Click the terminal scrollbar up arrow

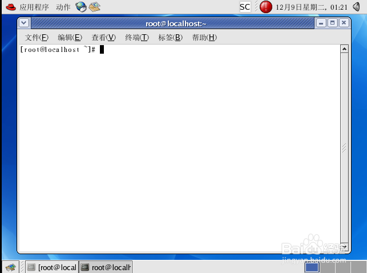[x=344, y=49]
